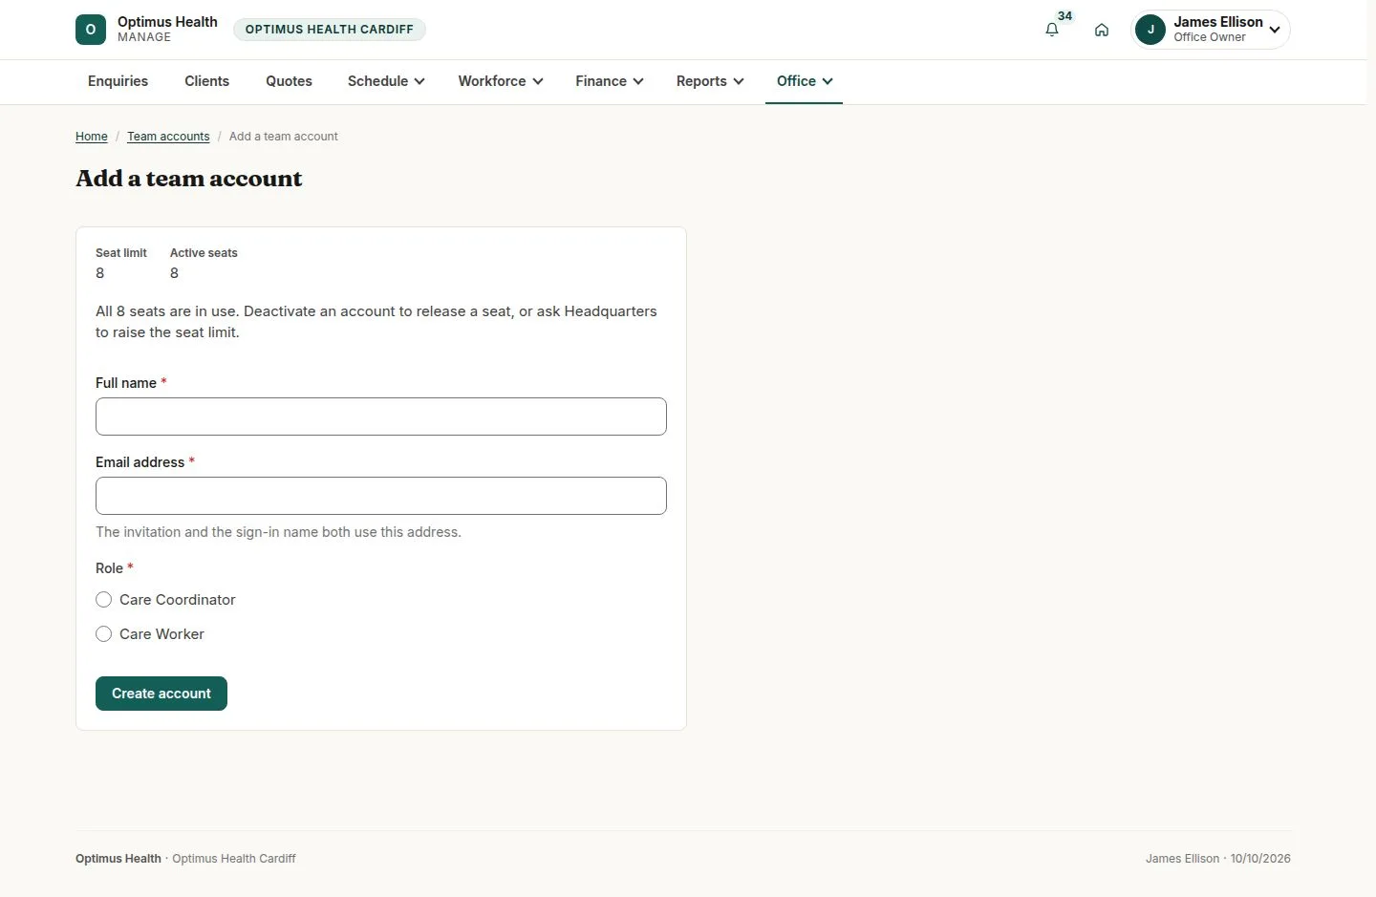
Task: Follow the Team accounts breadcrumb link
Action: [x=168, y=137]
